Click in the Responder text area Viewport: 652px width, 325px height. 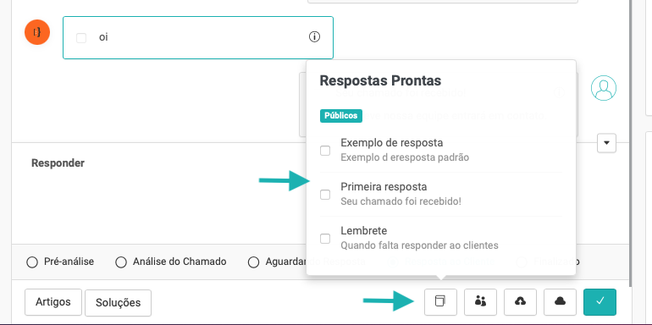pyautogui.click(x=159, y=206)
